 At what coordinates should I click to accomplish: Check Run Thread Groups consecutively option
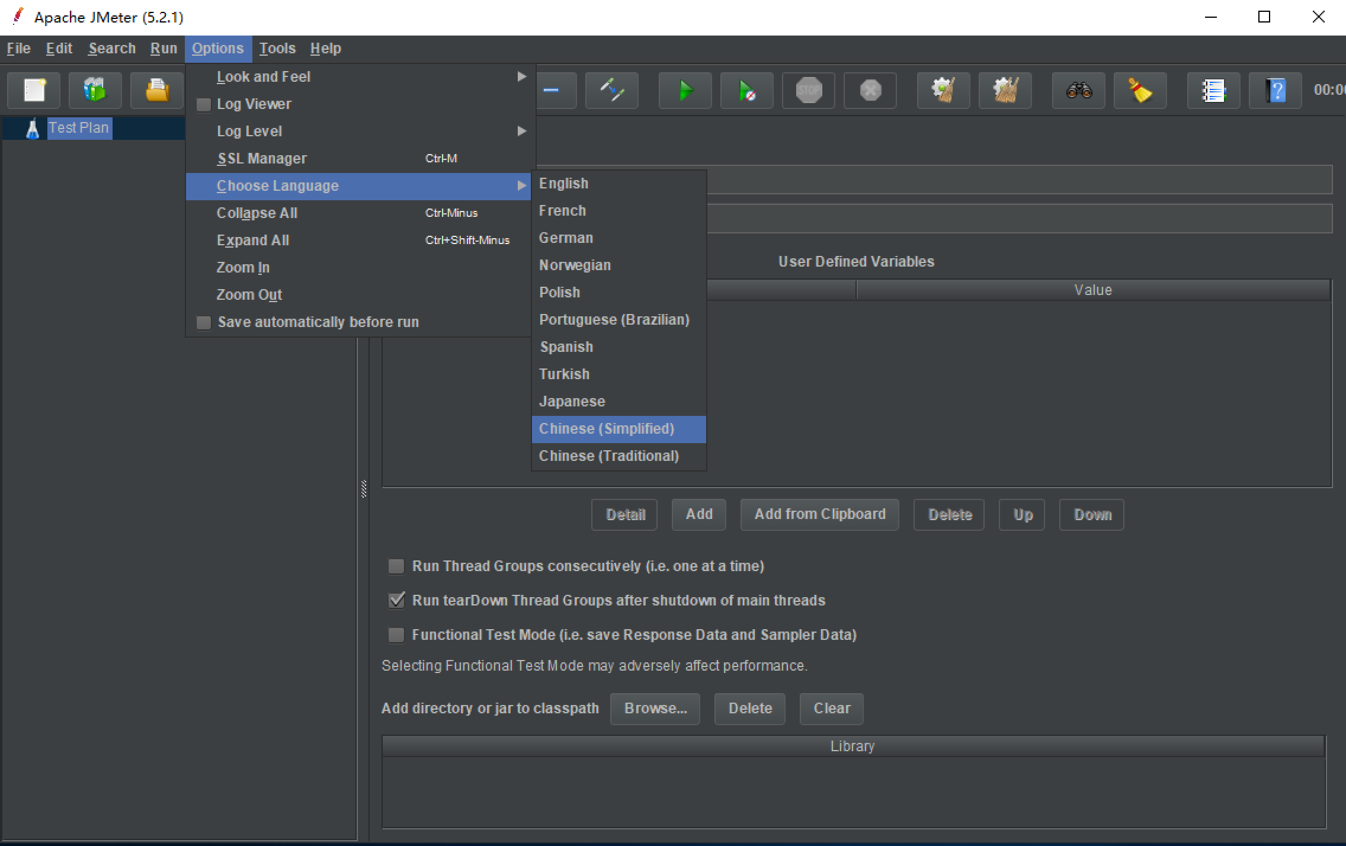click(396, 566)
